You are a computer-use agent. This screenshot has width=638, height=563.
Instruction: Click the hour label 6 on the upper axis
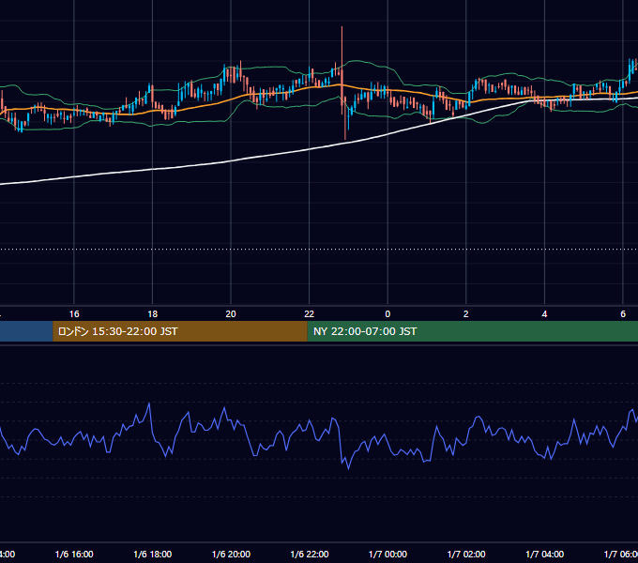[623, 314]
